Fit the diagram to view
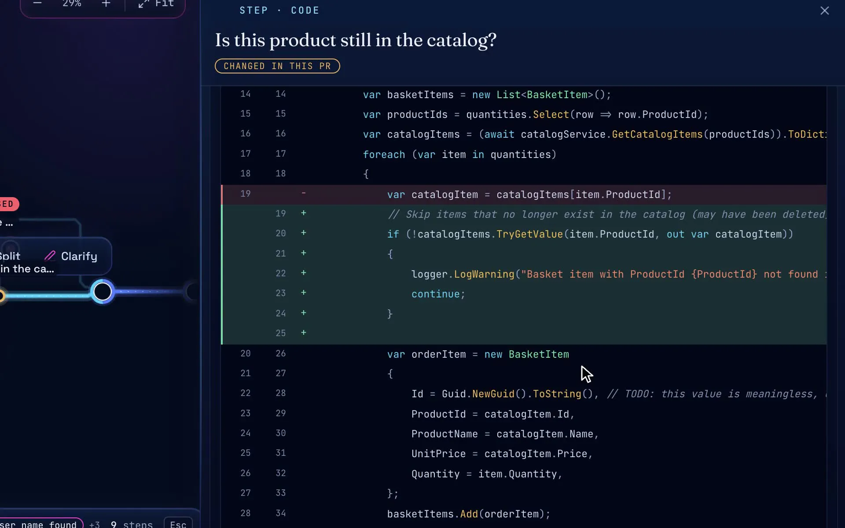Image resolution: width=845 pixels, height=528 pixels. (x=156, y=4)
